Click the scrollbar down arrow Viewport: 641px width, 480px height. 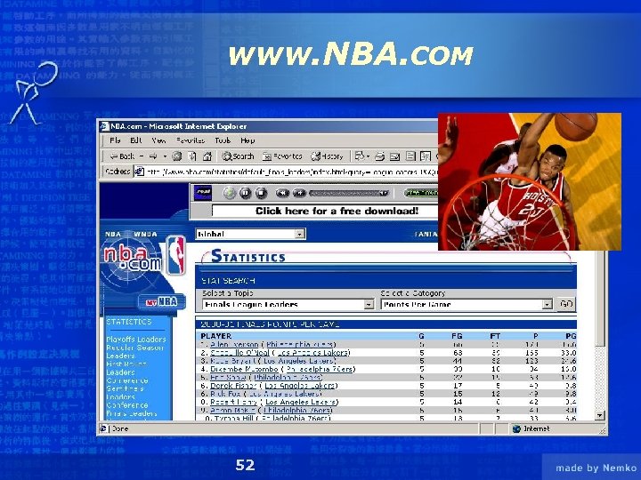(x=599, y=415)
